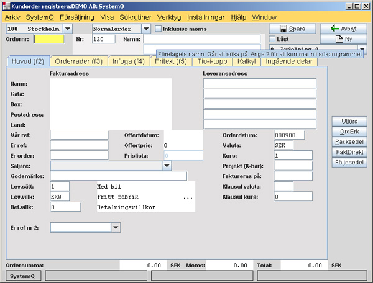Open the SystemQ menu
This screenshot has width=373, height=283.
tap(40, 17)
